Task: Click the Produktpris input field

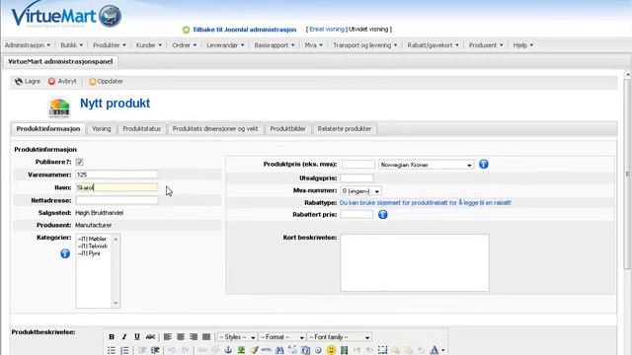Action: pos(358,165)
